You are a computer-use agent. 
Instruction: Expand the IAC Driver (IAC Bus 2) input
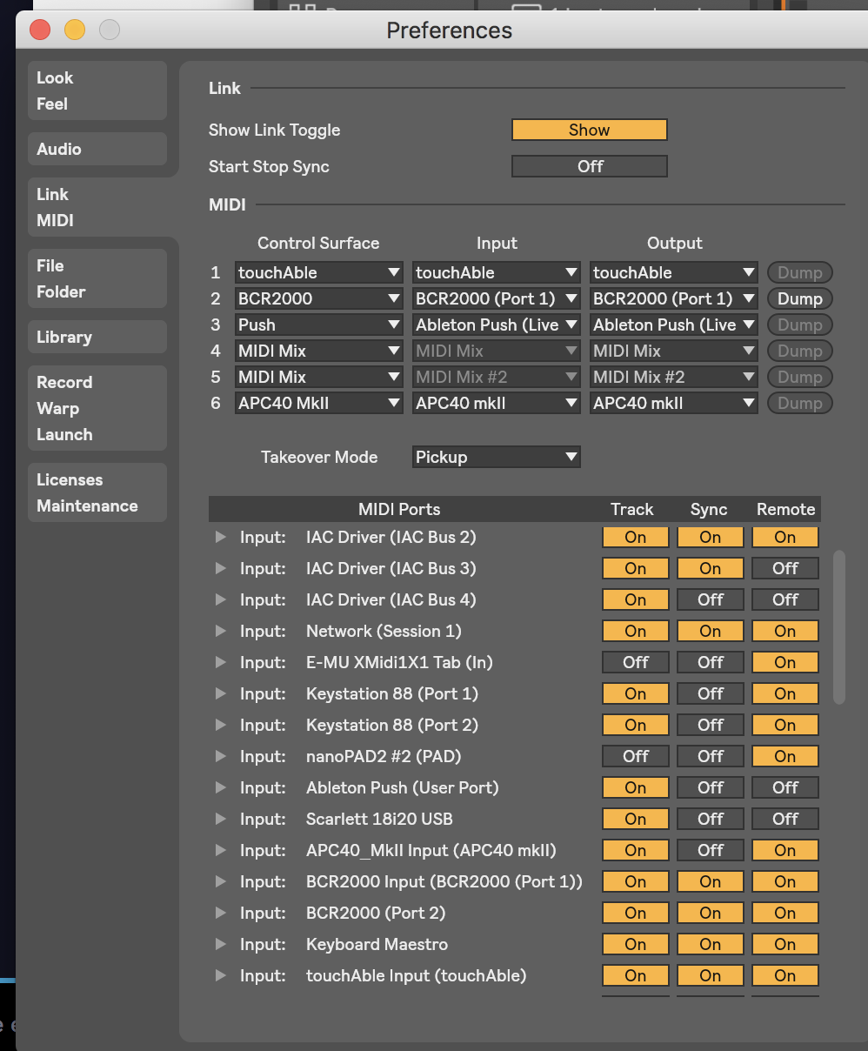tap(221, 537)
